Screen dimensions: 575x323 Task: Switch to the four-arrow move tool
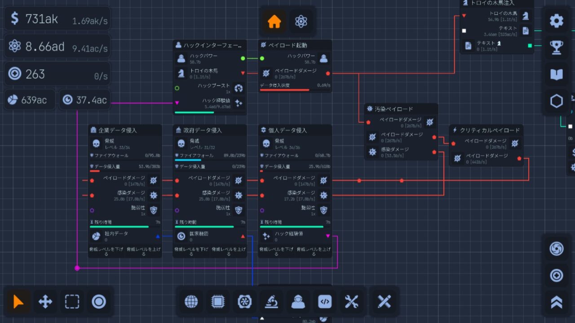45,302
